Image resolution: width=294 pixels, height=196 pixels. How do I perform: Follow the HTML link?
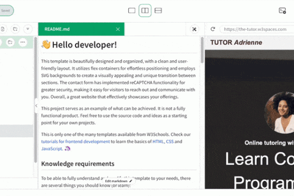click(158, 142)
